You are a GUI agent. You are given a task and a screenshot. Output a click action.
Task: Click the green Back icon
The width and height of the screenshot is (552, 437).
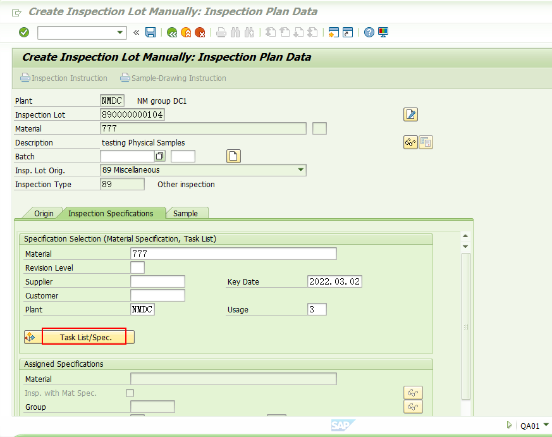(172, 32)
